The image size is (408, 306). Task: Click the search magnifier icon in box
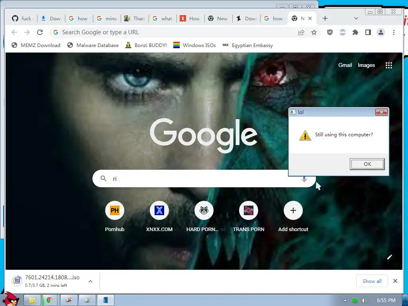click(x=103, y=178)
